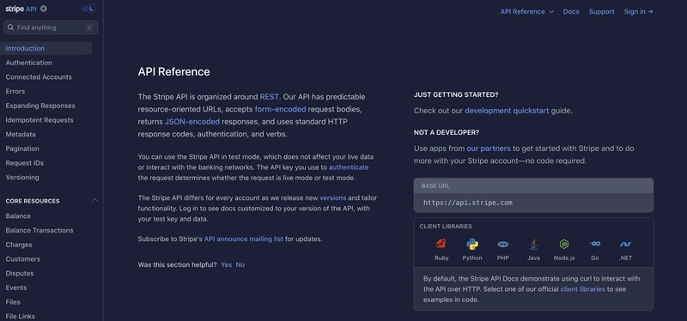Open the Customers resource in sidebar
The width and height of the screenshot is (687, 321).
pyautogui.click(x=23, y=259)
